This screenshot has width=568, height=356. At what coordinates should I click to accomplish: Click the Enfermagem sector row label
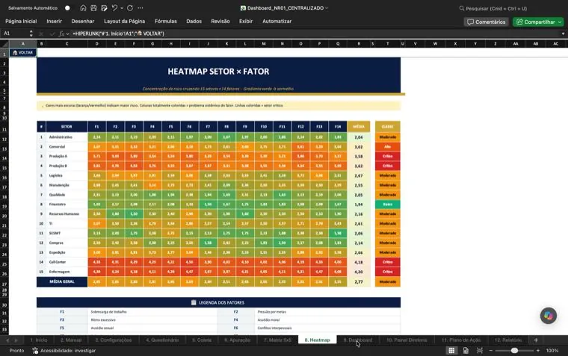pos(59,272)
